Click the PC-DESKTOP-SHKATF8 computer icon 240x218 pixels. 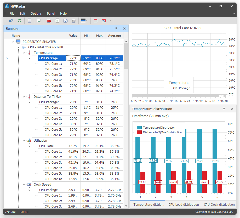18,42
